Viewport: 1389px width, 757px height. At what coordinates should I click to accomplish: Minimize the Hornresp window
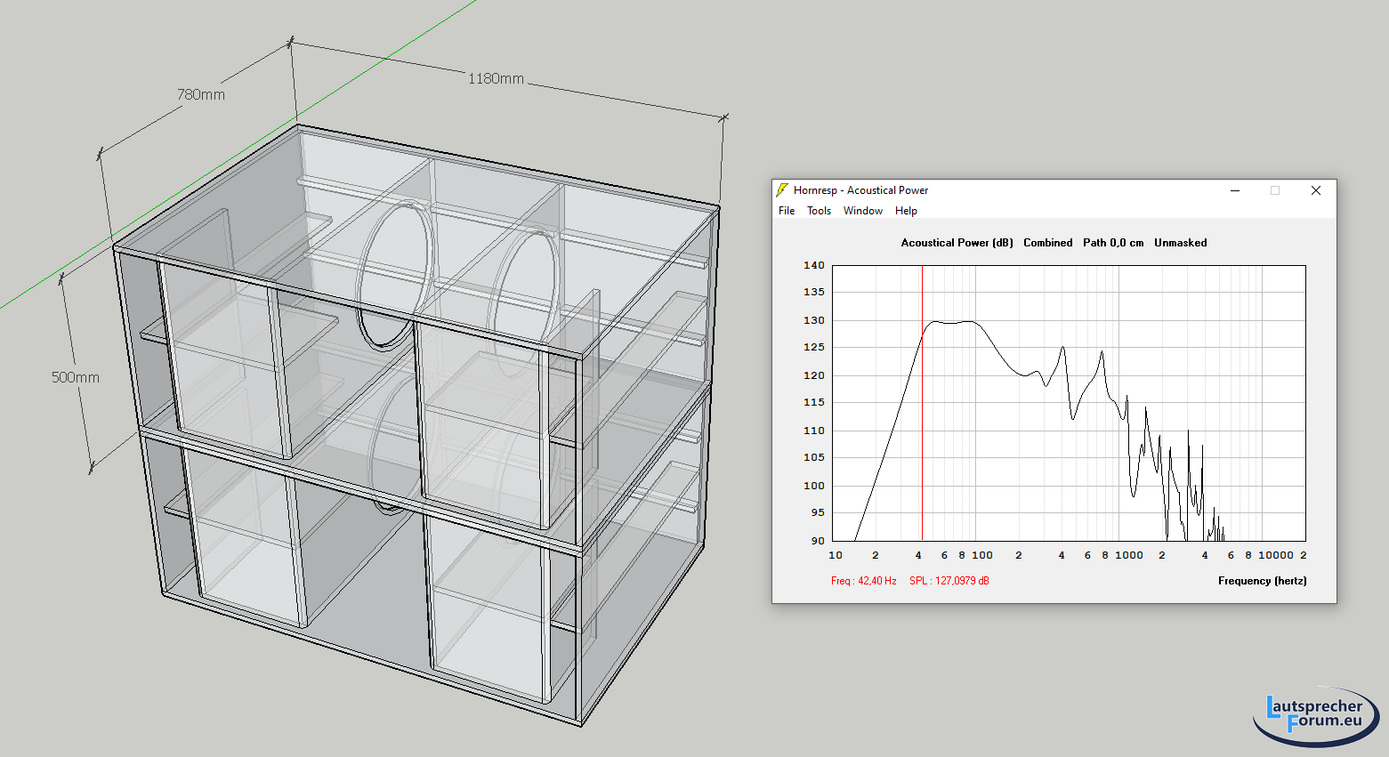click(1235, 190)
